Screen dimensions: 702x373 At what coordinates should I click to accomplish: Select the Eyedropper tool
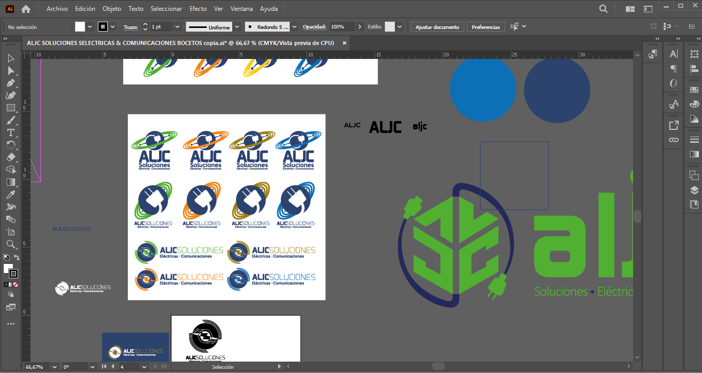point(11,195)
